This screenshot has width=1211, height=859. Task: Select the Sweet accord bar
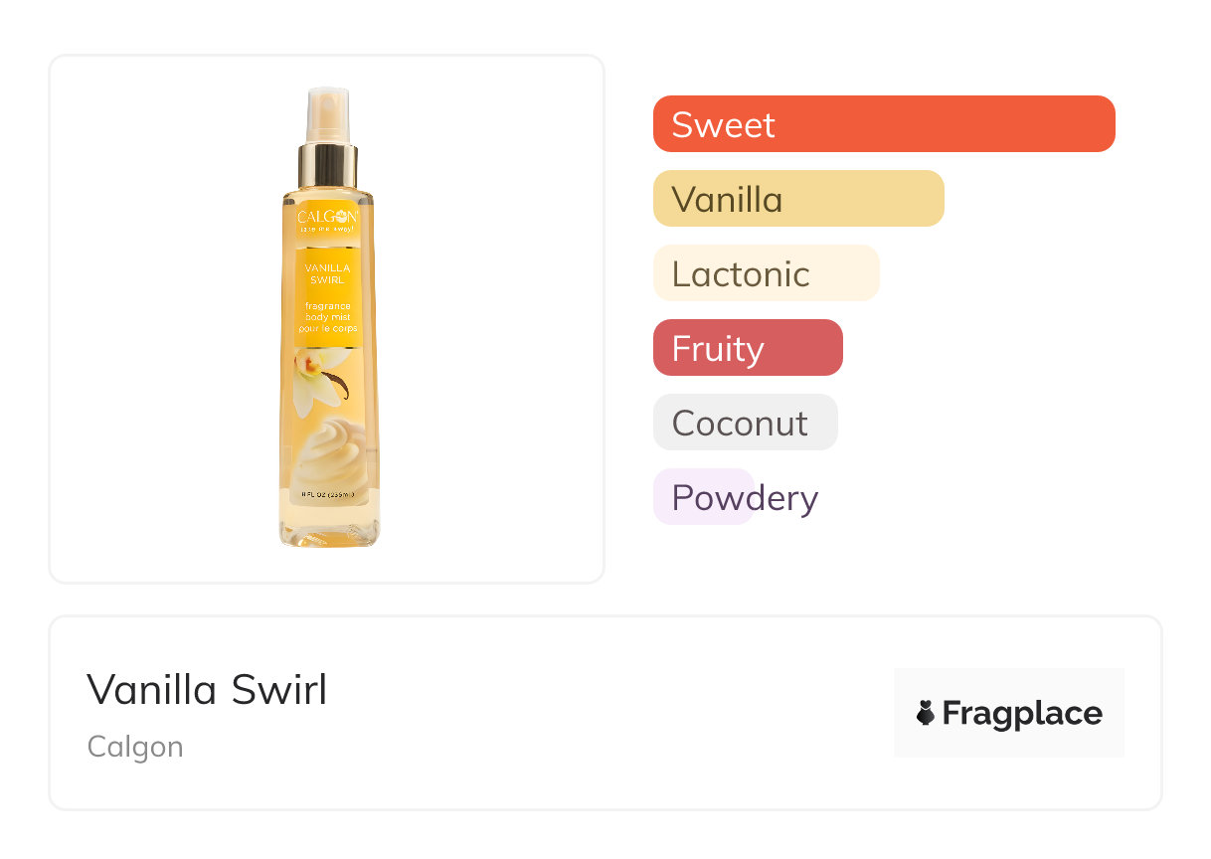point(883,124)
